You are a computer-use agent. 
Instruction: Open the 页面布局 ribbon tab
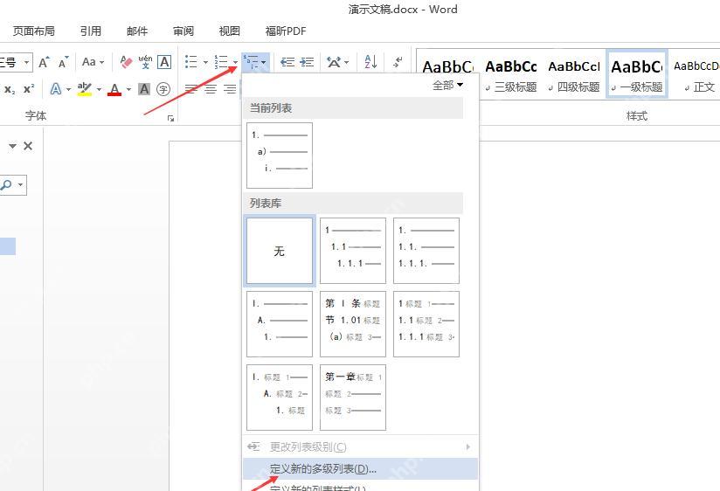pos(34,31)
